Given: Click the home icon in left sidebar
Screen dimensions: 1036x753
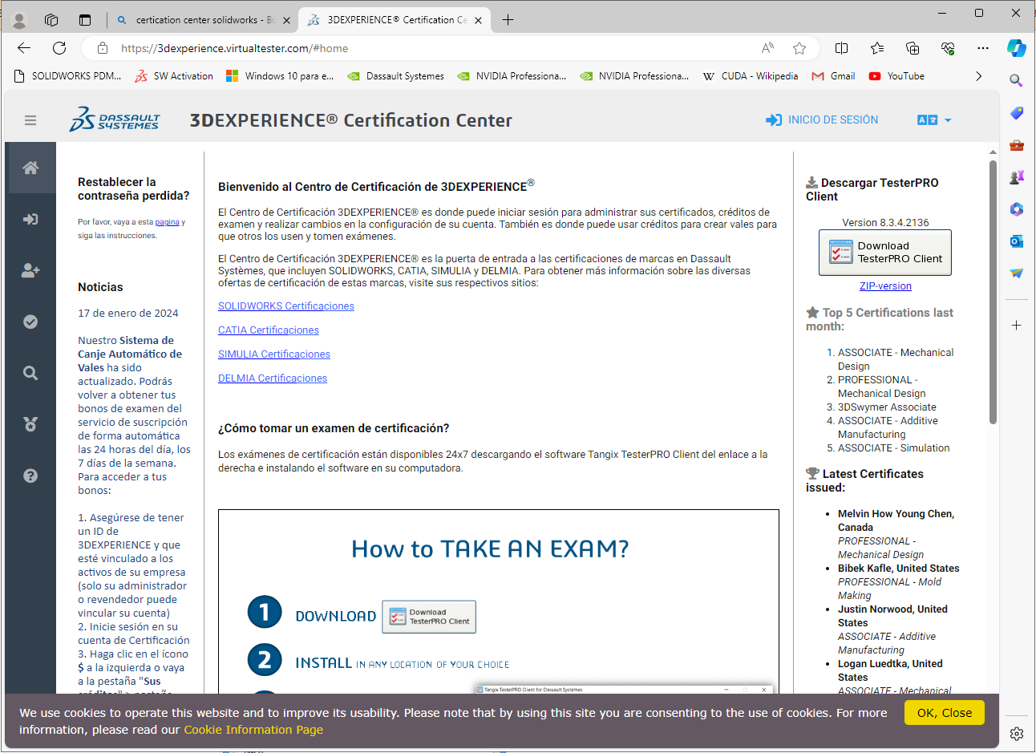Looking at the screenshot, I should pyautogui.click(x=30, y=168).
